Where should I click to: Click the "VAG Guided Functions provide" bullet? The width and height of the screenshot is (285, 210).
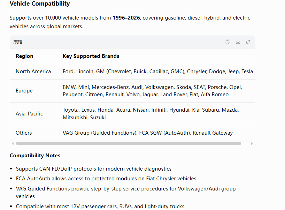125,192
